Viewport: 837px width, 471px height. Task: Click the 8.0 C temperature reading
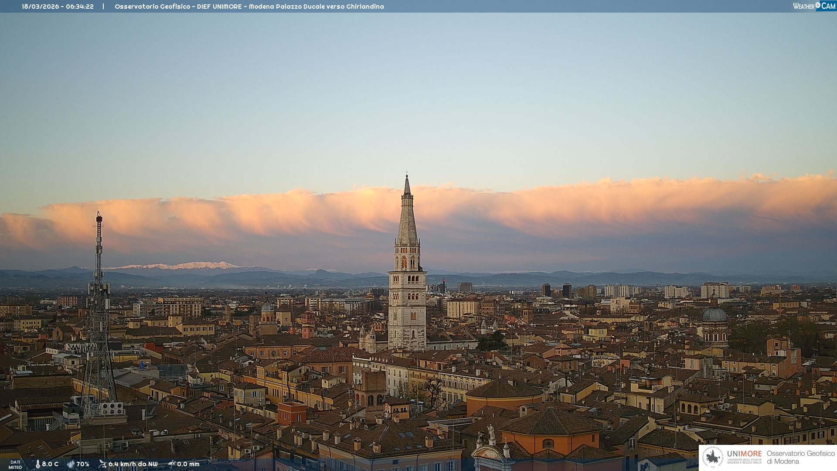(50, 464)
